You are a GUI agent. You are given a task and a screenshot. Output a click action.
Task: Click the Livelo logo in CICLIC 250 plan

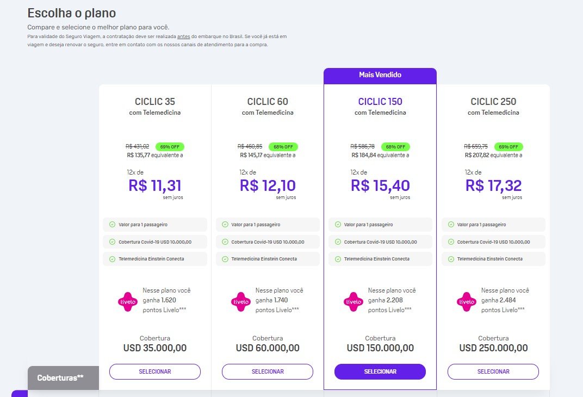pos(466,301)
